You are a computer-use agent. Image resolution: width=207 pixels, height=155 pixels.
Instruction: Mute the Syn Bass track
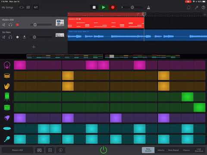coord(4,37)
